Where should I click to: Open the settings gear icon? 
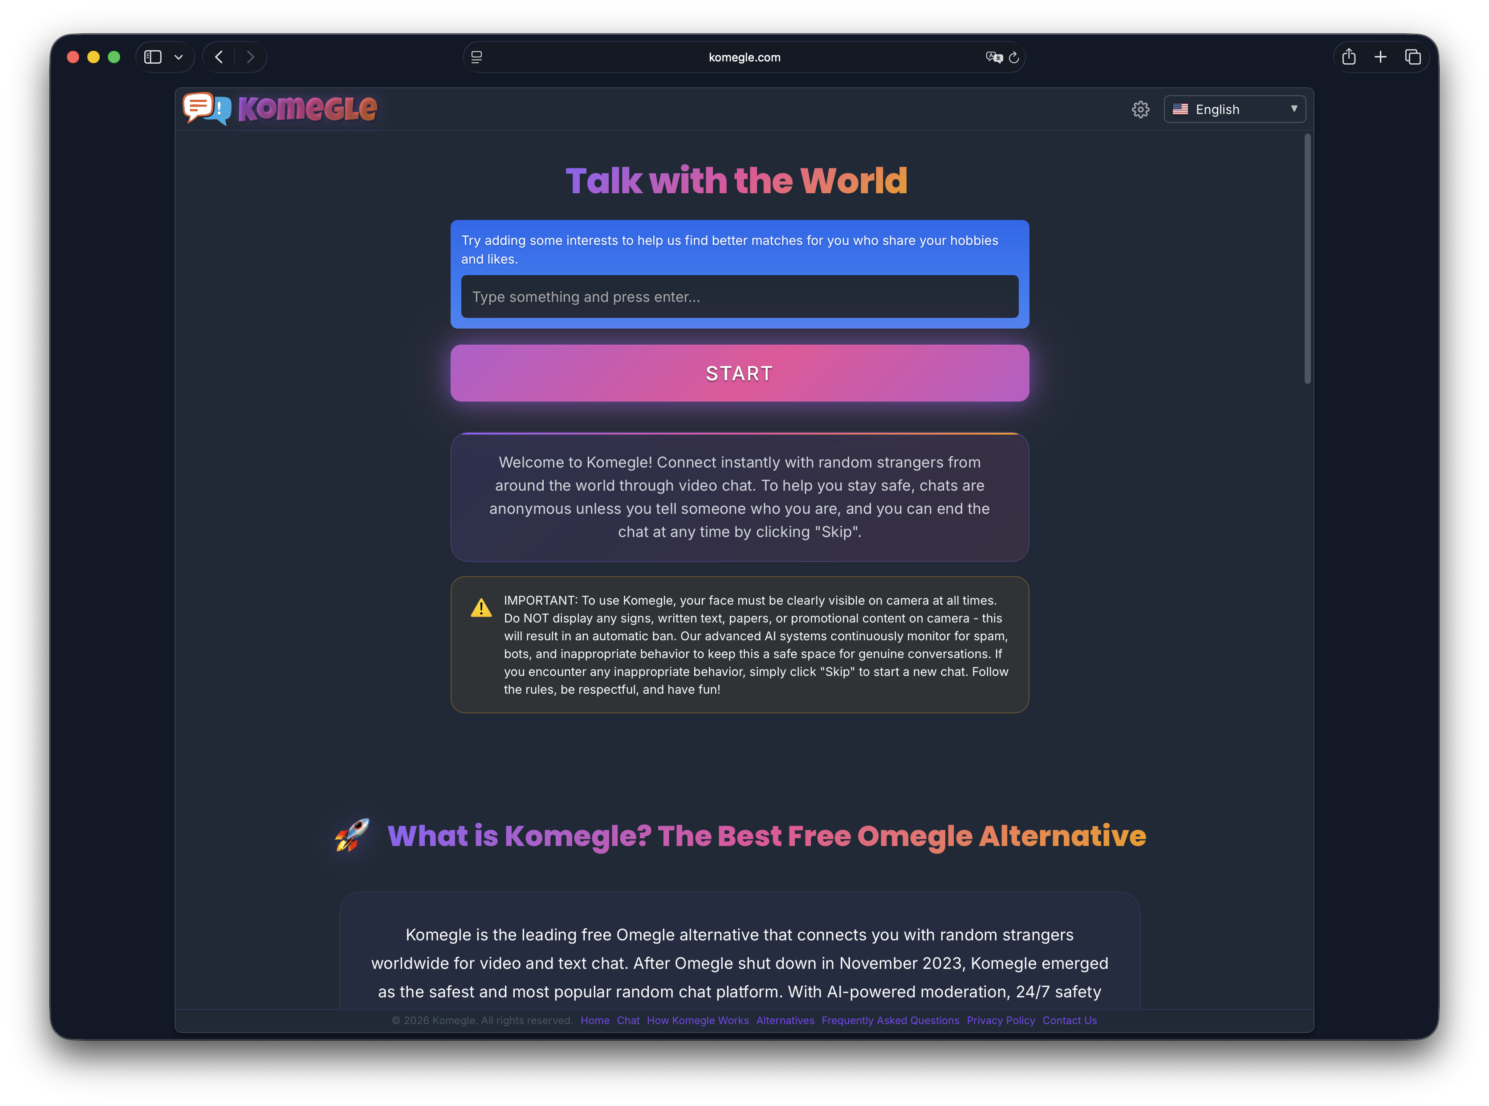1140,109
